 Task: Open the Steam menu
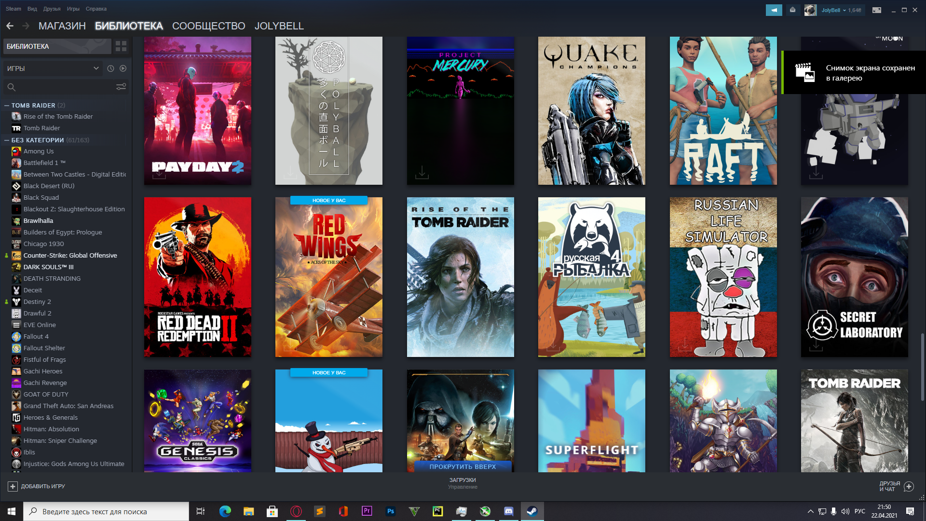coord(14,9)
